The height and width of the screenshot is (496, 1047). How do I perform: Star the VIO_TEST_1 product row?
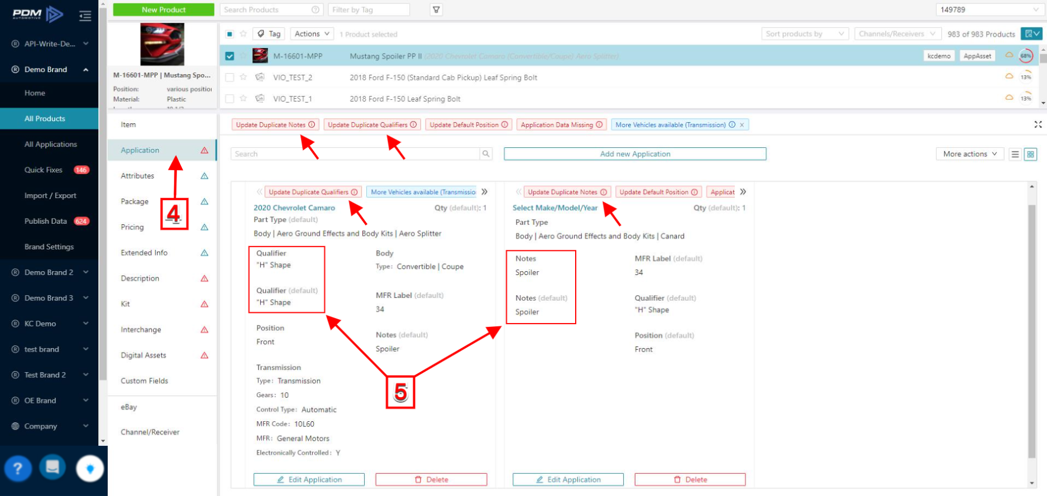point(243,98)
